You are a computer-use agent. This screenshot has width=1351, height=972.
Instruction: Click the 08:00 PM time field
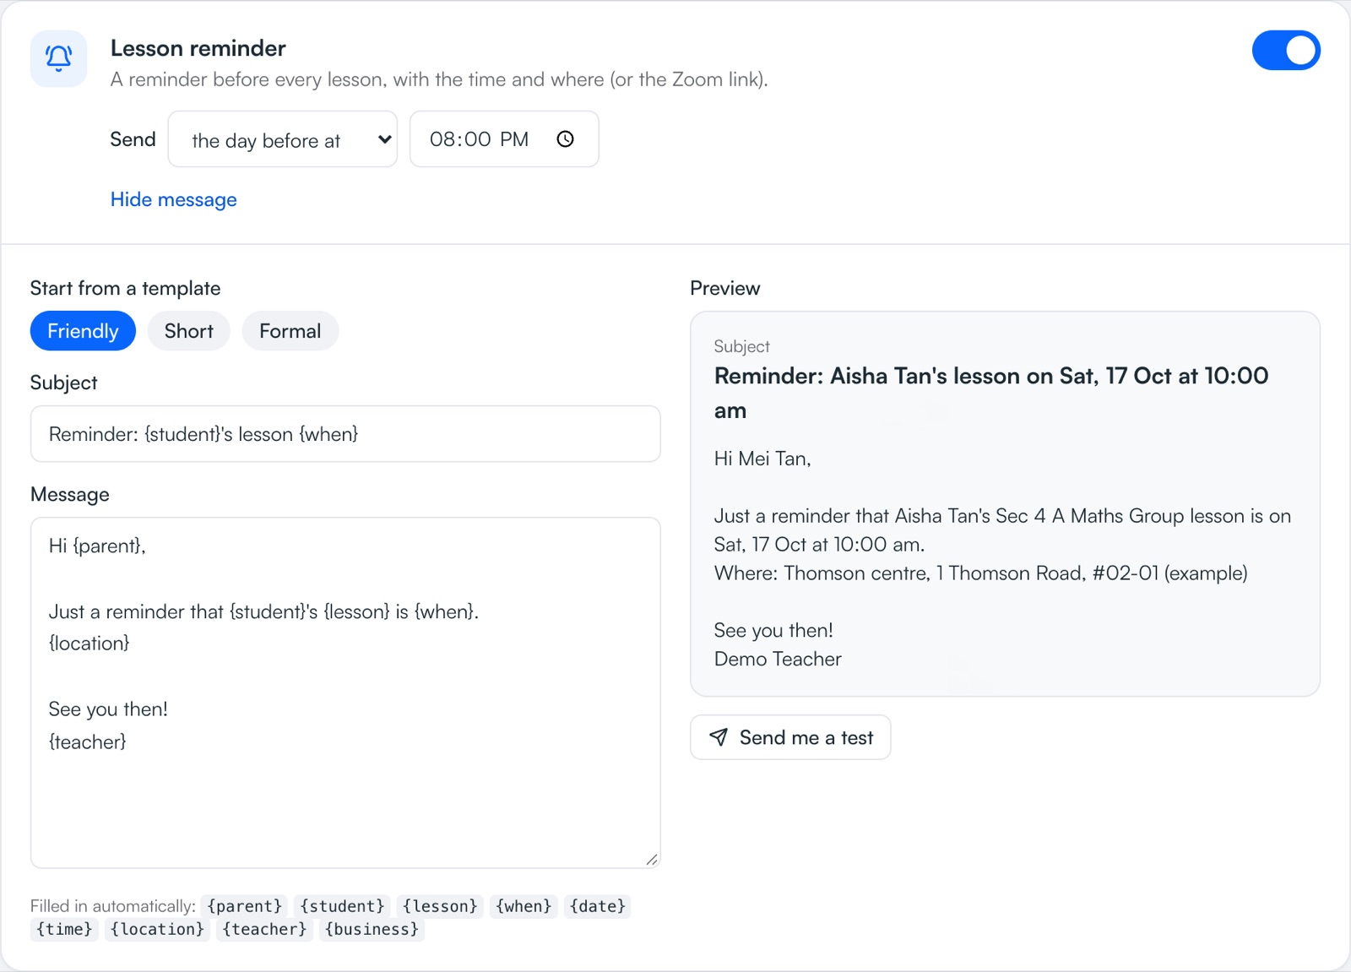pyautogui.click(x=504, y=139)
